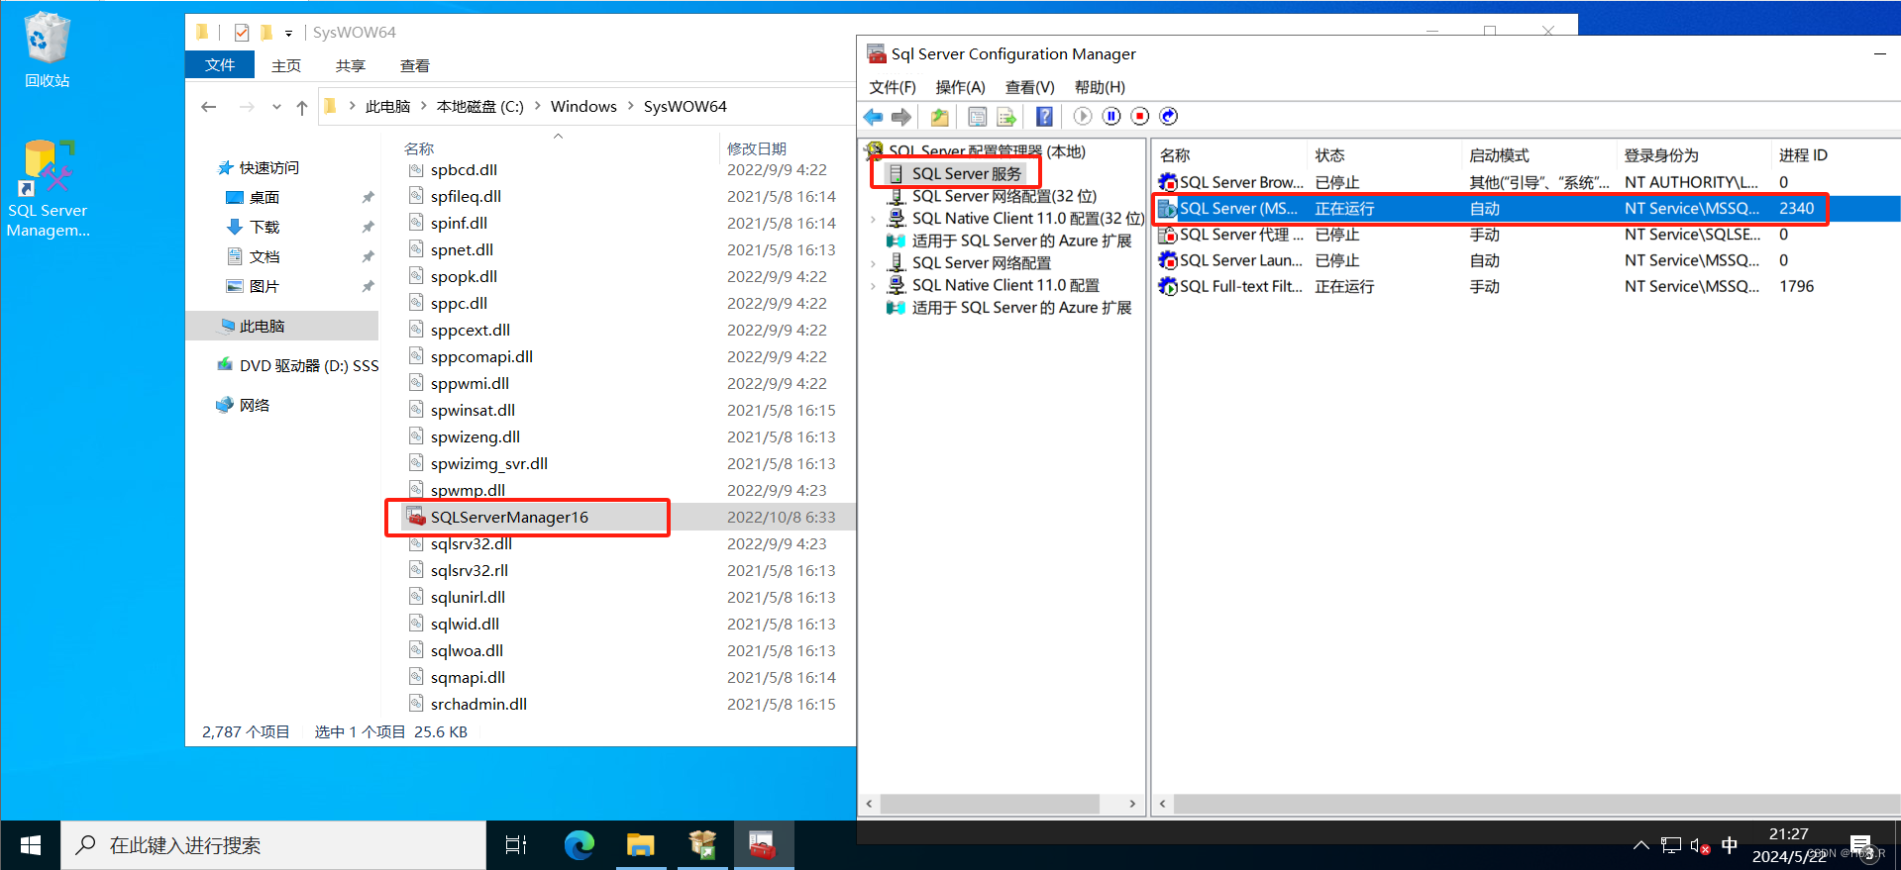This screenshot has width=1901, height=870.
Task: Select the quick access checkmark properties icon
Action: [x=242, y=33]
